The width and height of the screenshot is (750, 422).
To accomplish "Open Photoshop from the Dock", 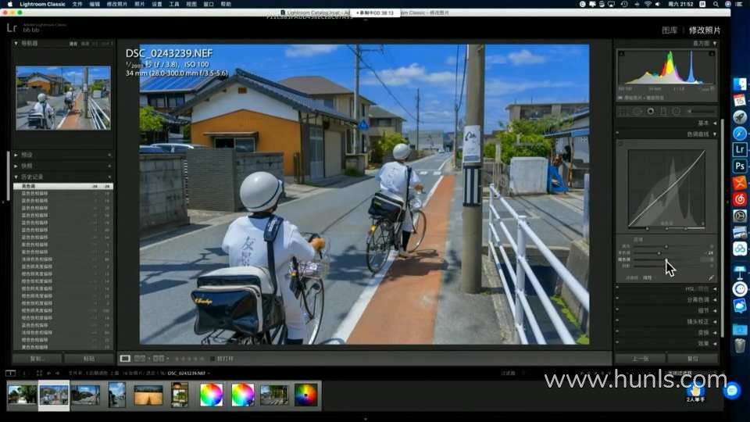I will click(740, 166).
